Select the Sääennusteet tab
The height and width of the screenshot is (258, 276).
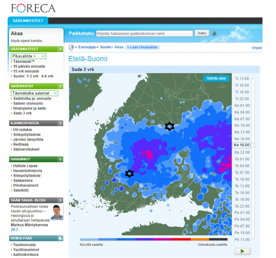[x=28, y=21]
